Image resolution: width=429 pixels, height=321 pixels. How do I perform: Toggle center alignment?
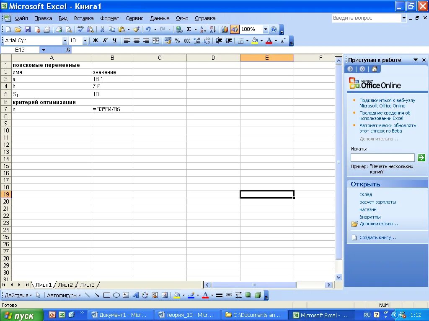(x=136, y=41)
